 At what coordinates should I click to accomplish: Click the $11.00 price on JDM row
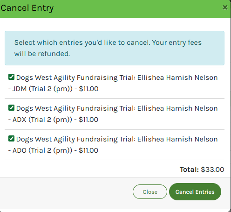[88, 89]
